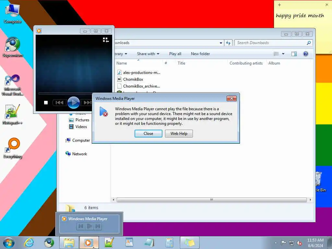Switch Media Player to Library view
The image size is (332, 249).
tap(106, 40)
